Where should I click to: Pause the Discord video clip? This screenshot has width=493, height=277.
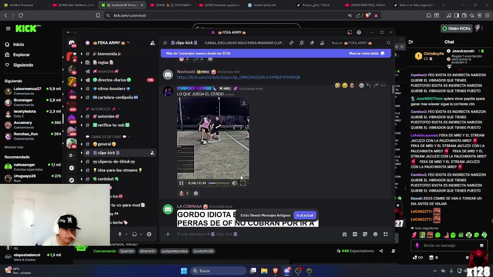tap(181, 183)
